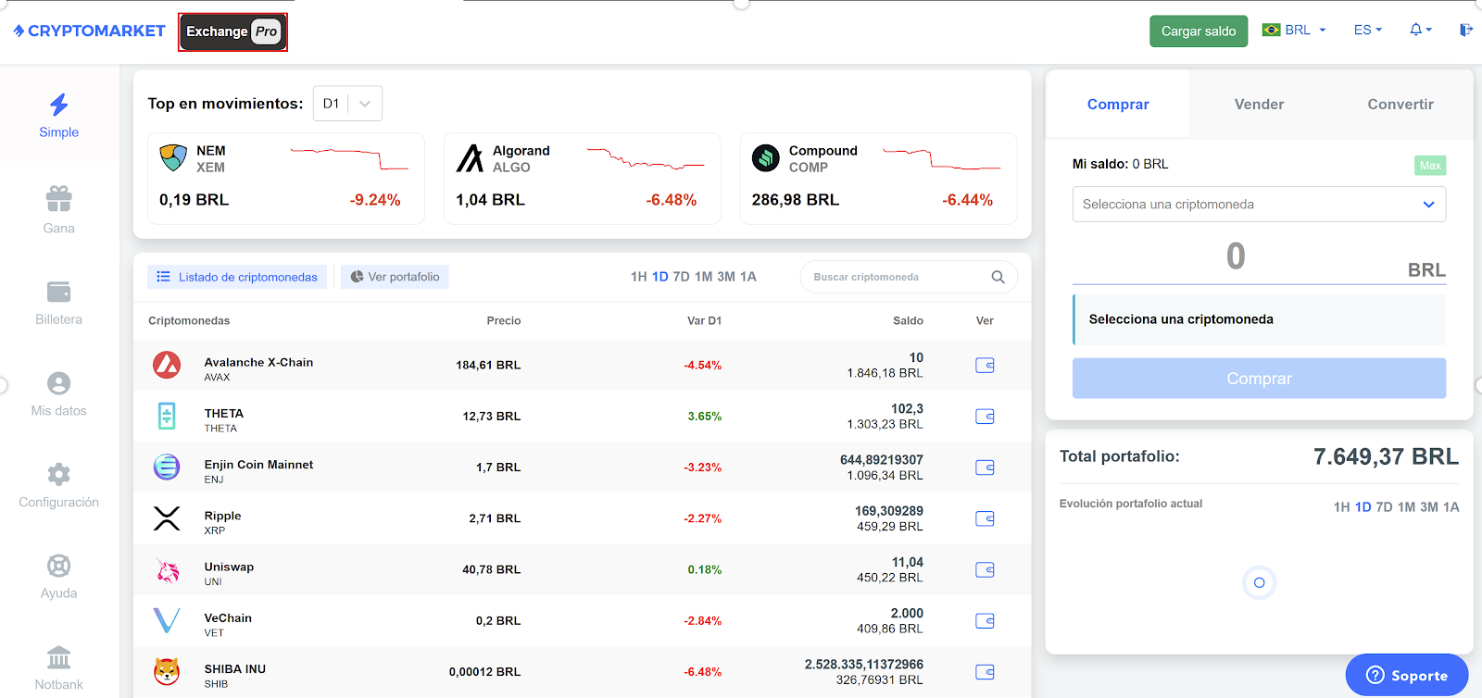
Task: Open the Gana gift icon
Action: coord(59,198)
